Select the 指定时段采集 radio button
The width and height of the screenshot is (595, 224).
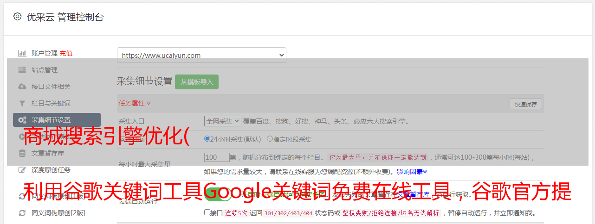pyautogui.click(x=270, y=139)
